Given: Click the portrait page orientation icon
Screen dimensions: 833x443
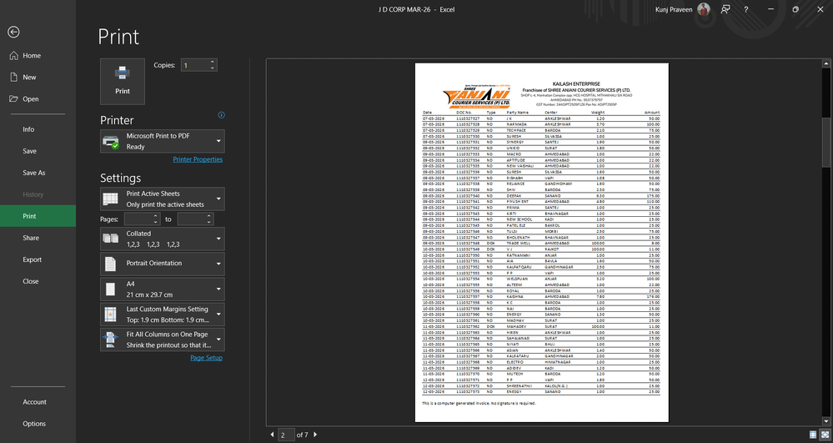Looking at the screenshot, I should [x=110, y=264].
